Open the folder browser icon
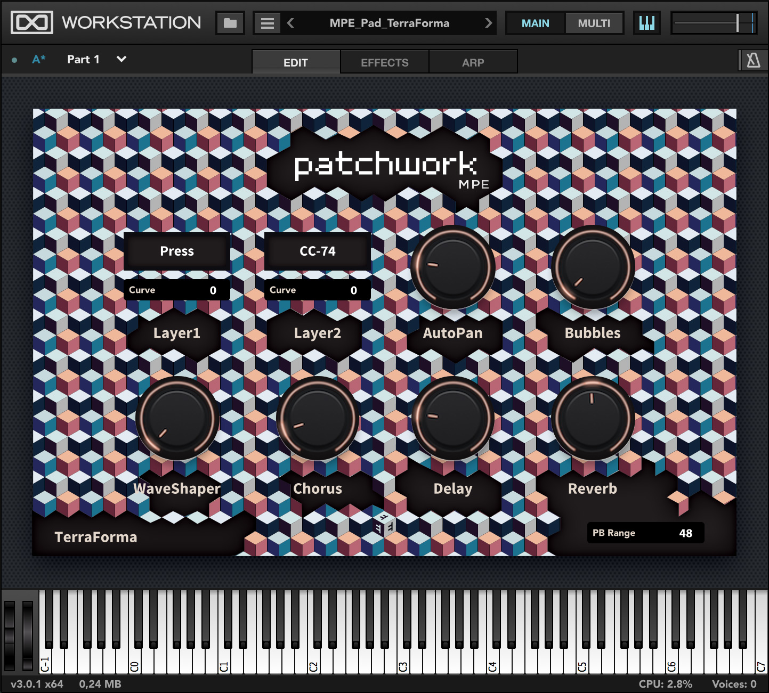This screenshot has width=769, height=693. [x=230, y=23]
